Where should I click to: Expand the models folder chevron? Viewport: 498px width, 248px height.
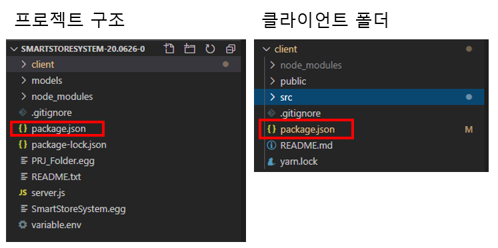(23, 81)
